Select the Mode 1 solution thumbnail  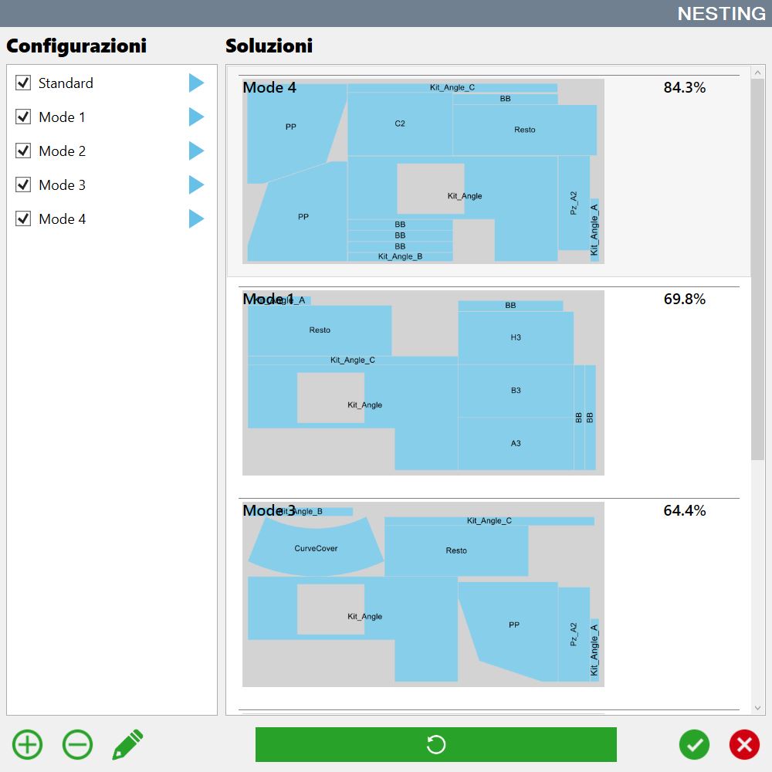pos(423,383)
